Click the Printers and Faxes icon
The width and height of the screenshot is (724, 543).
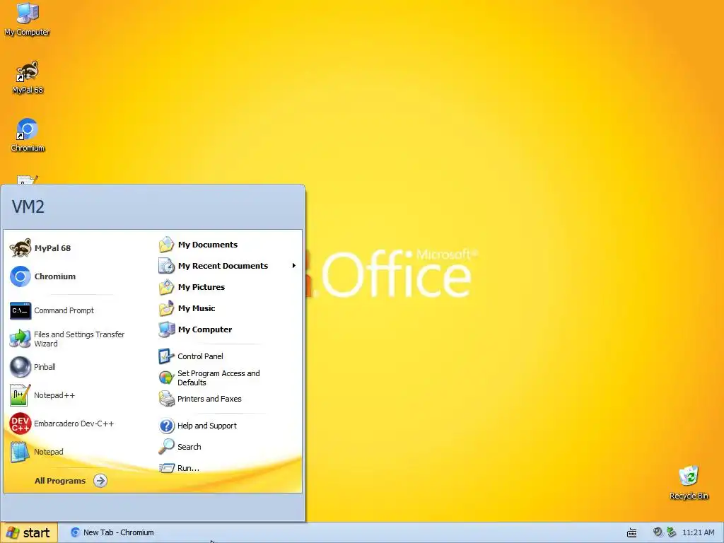pos(166,399)
